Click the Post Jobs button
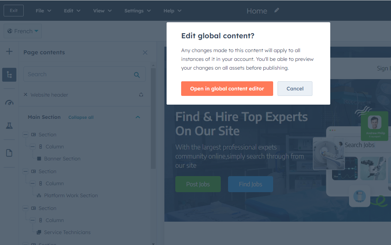This screenshot has width=391, height=245. (x=198, y=184)
